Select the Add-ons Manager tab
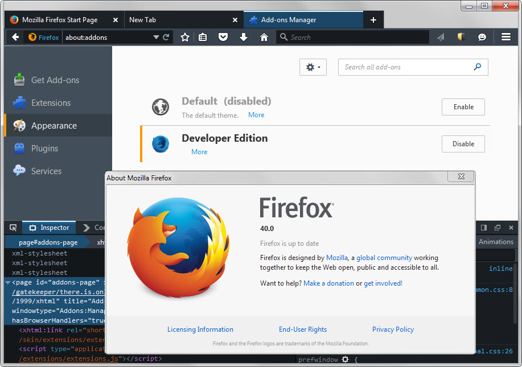 point(303,20)
